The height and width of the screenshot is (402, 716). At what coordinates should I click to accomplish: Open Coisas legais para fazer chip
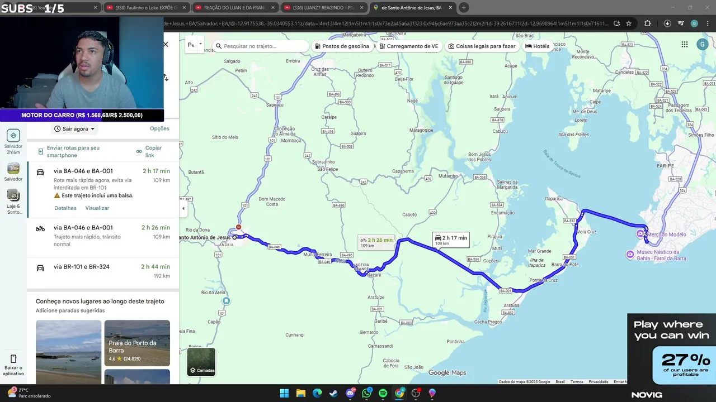tap(482, 46)
